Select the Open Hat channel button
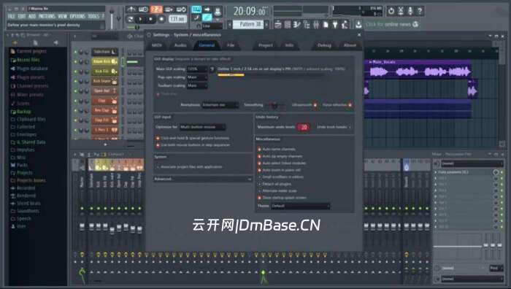The image size is (511, 289). (104, 91)
